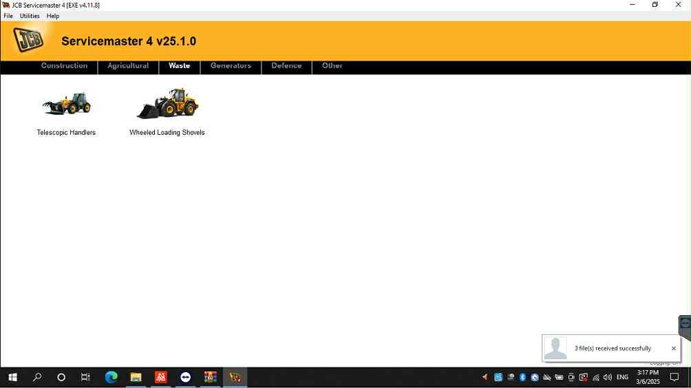The height and width of the screenshot is (388, 691).
Task: Open taskbar Search
Action: (x=37, y=378)
